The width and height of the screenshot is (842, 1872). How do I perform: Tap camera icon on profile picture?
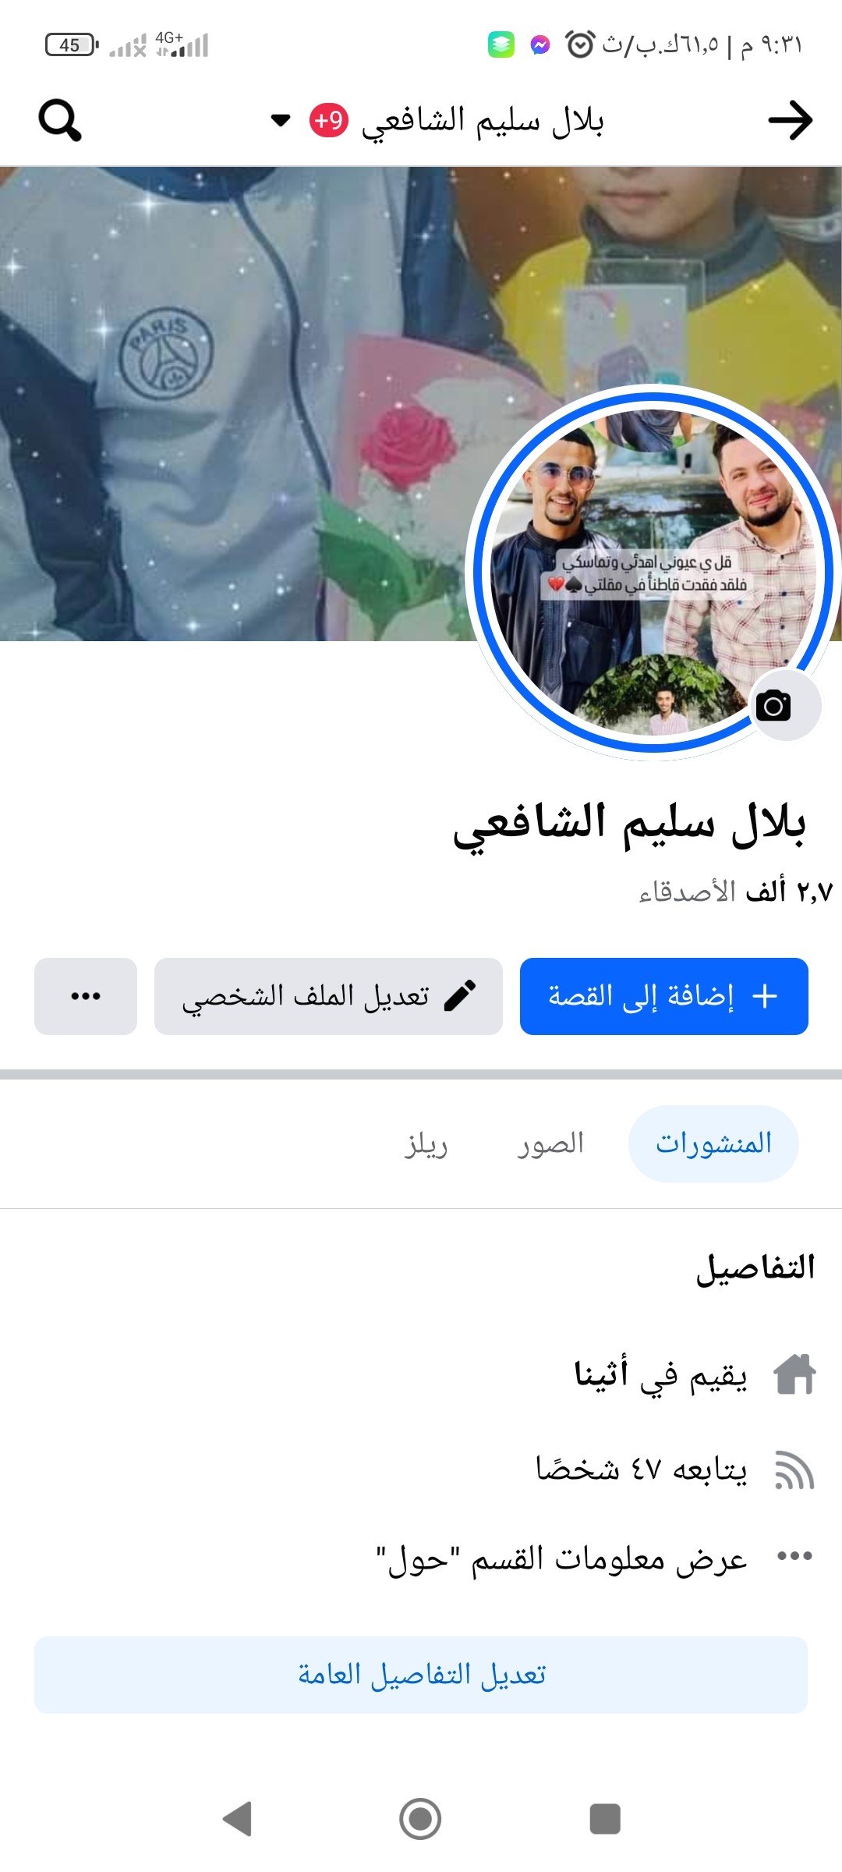773,705
